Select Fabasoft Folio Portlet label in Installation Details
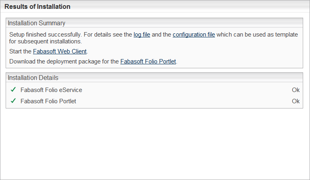This screenshot has height=180, width=310. (x=48, y=101)
